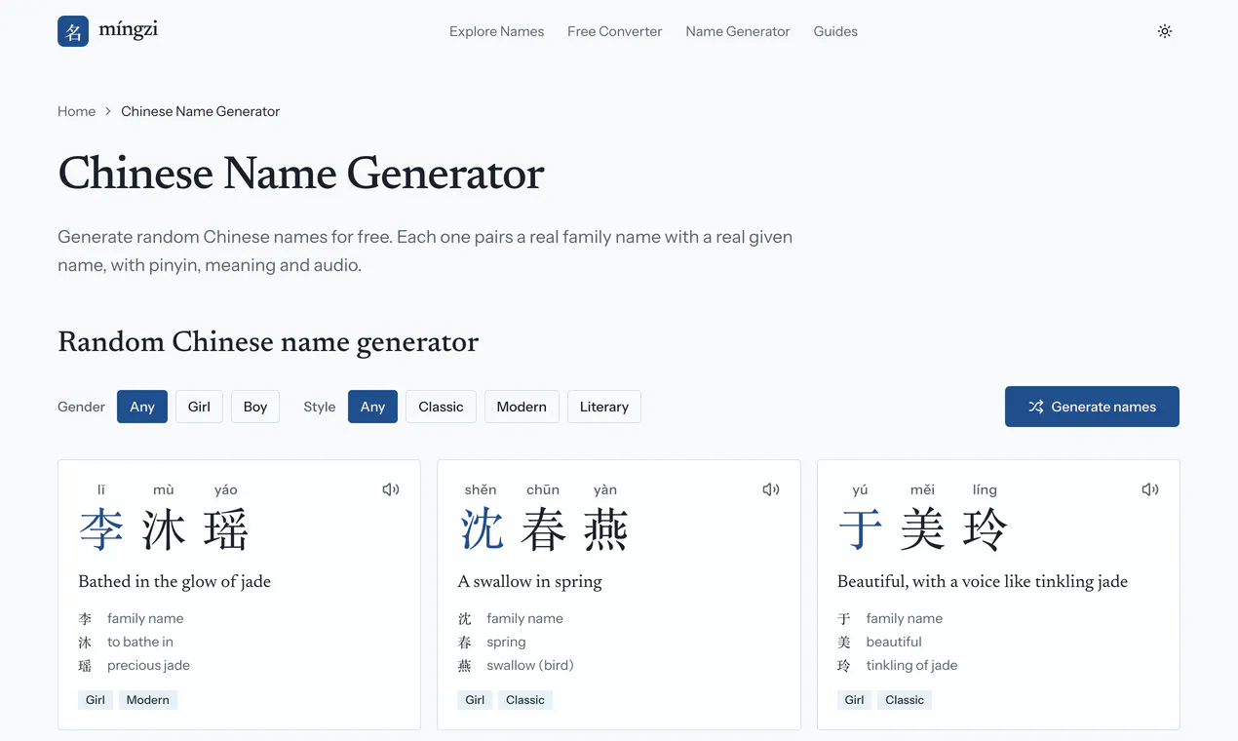This screenshot has width=1238, height=741.
Task: Play audio for 于美玲 name card
Action: [1150, 489]
